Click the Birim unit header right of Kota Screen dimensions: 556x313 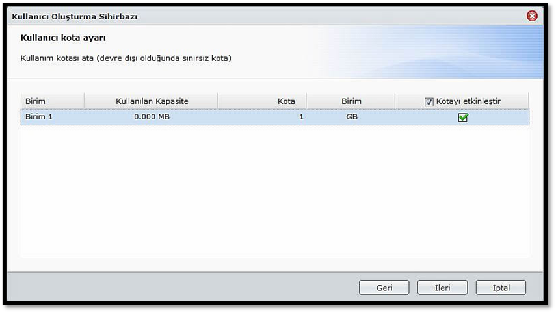tap(351, 101)
